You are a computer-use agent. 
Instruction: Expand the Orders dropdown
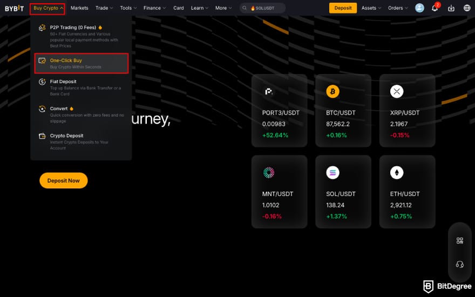[398, 8]
